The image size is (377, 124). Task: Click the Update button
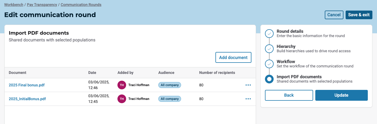click(341, 95)
